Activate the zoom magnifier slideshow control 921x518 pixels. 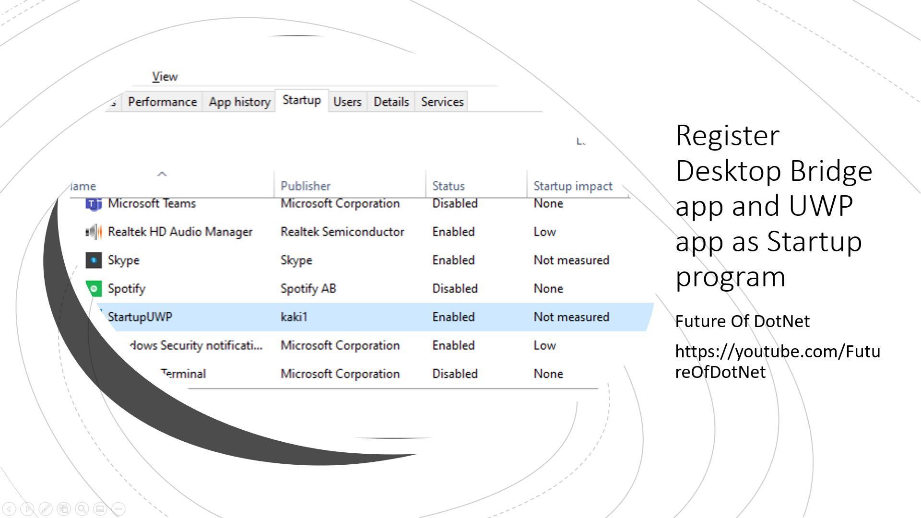point(82,508)
